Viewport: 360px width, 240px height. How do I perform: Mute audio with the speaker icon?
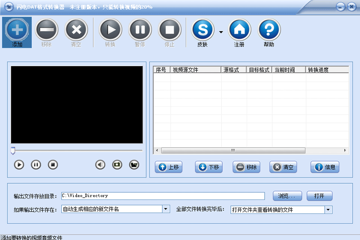(x=100, y=165)
